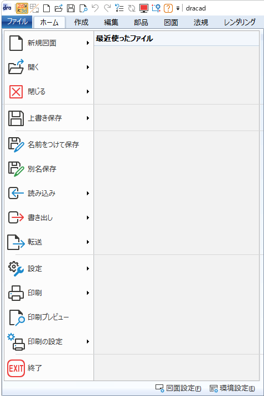Click the orange help question mark icon
Viewport: 264px width, 396px height.
[168, 8]
